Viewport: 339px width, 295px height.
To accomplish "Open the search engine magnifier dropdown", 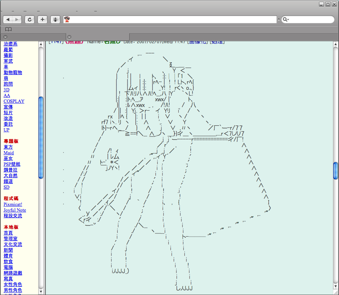I will 286,19.
